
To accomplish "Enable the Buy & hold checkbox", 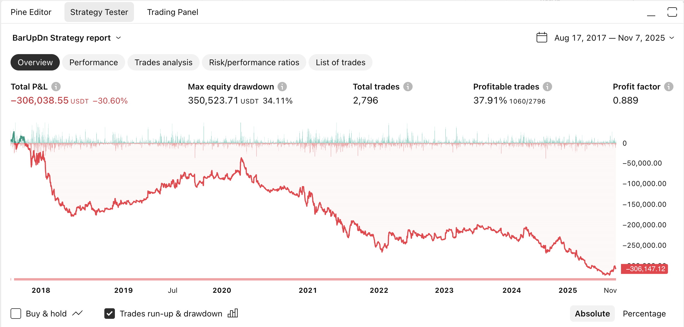I will (x=16, y=314).
